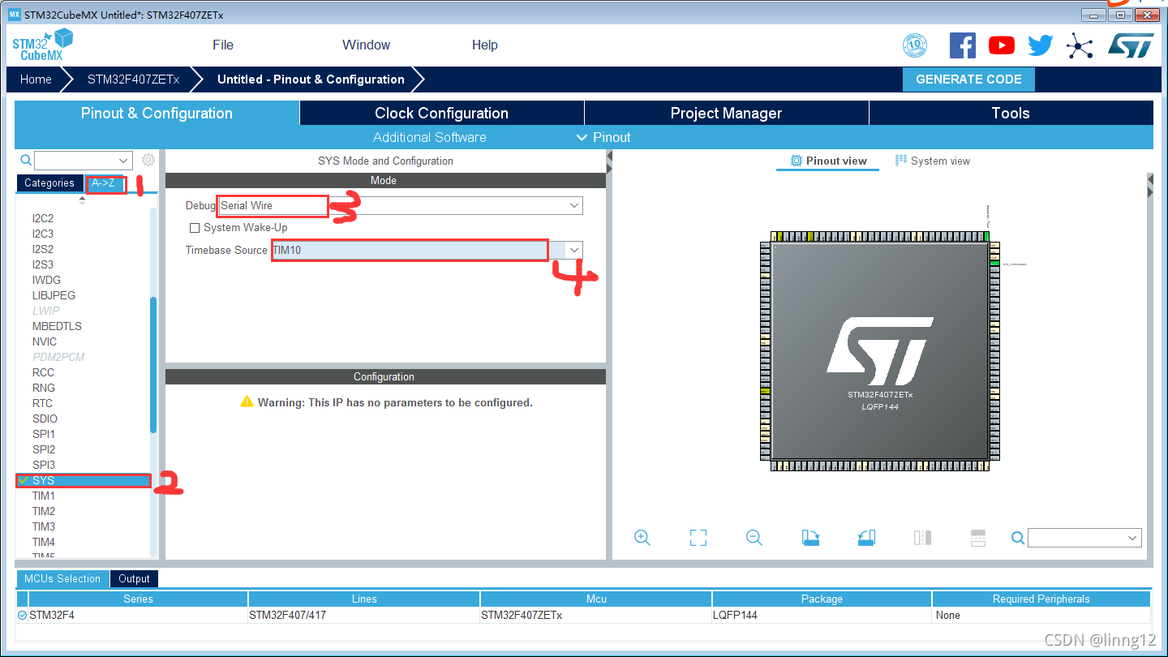This screenshot has width=1168, height=657.
Task: Zoom in on the pinout view
Action: pos(642,538)
